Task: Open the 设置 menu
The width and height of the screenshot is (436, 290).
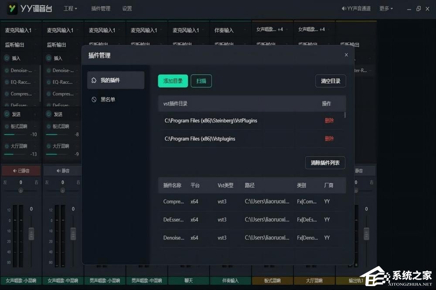Action: pos(127,9)
